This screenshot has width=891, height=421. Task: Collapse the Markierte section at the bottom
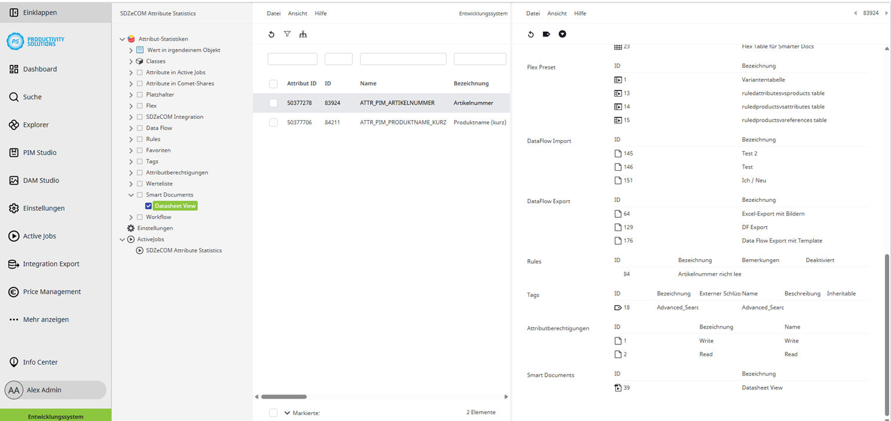tap(287, 413)
